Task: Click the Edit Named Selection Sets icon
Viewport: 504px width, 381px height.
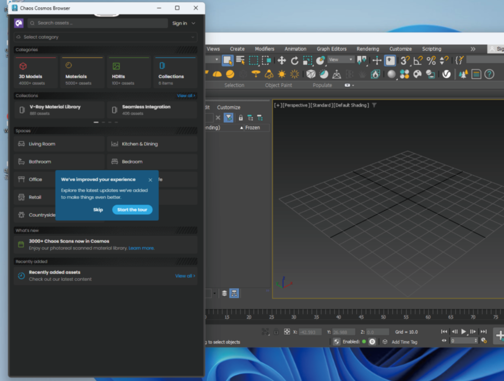Action: point(460,61)
